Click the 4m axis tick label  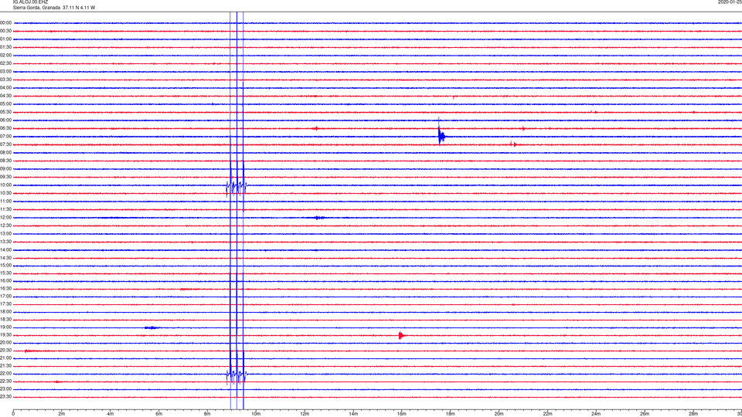point(111,414)
